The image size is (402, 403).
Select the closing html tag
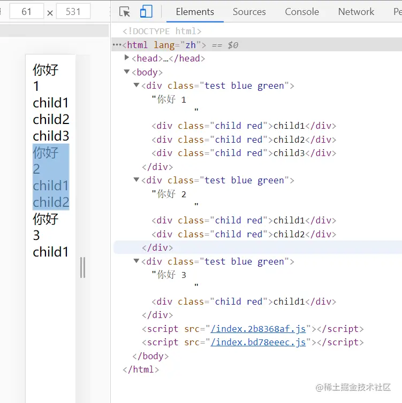click(x=141, y=369)
